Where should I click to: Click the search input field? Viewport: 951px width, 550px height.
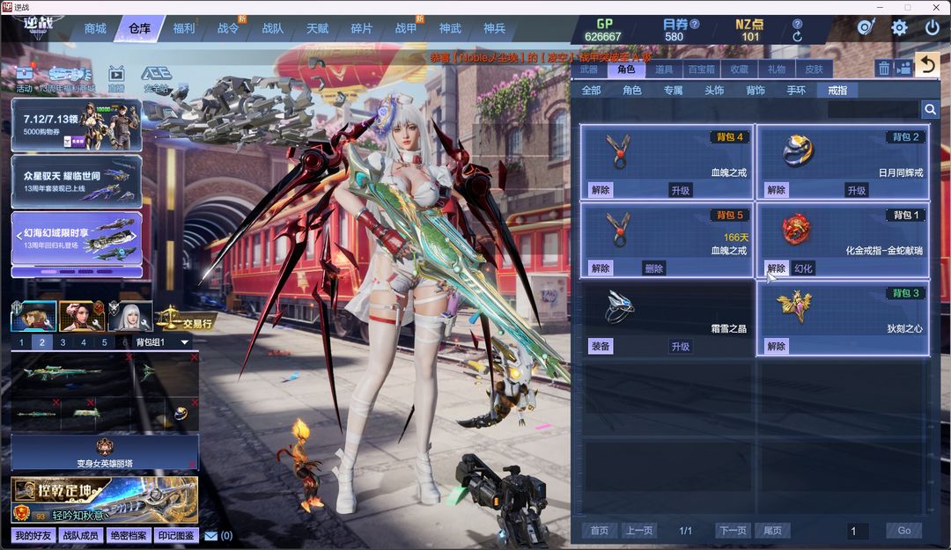click(x=873, y=109)
